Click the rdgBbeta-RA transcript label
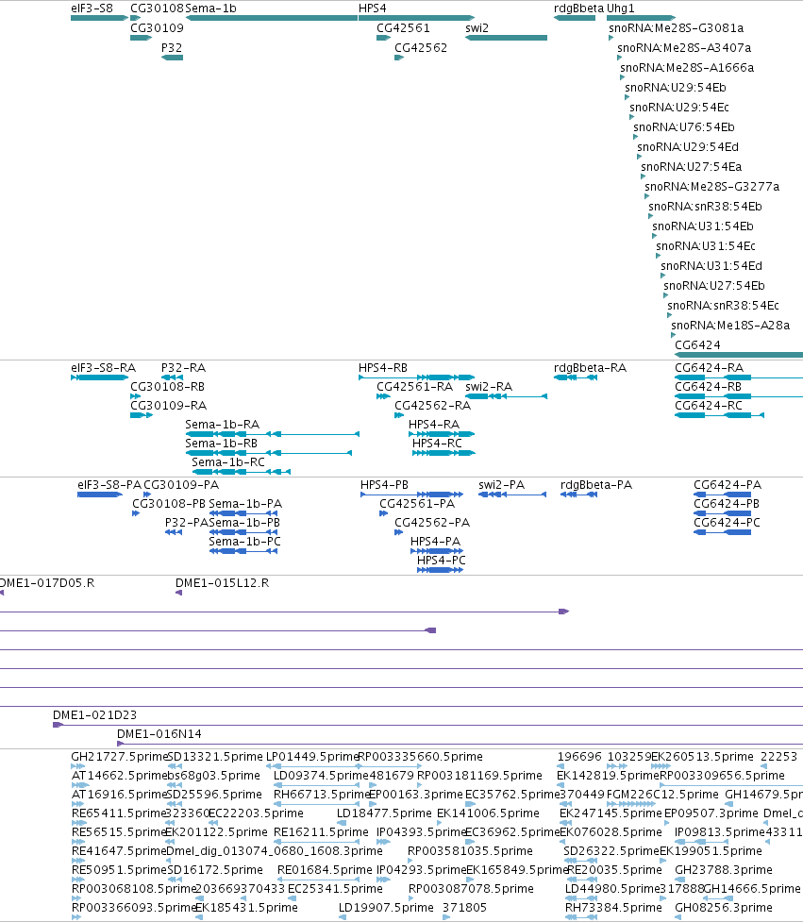This screenshot has height=922, width=803. [590, 368]
